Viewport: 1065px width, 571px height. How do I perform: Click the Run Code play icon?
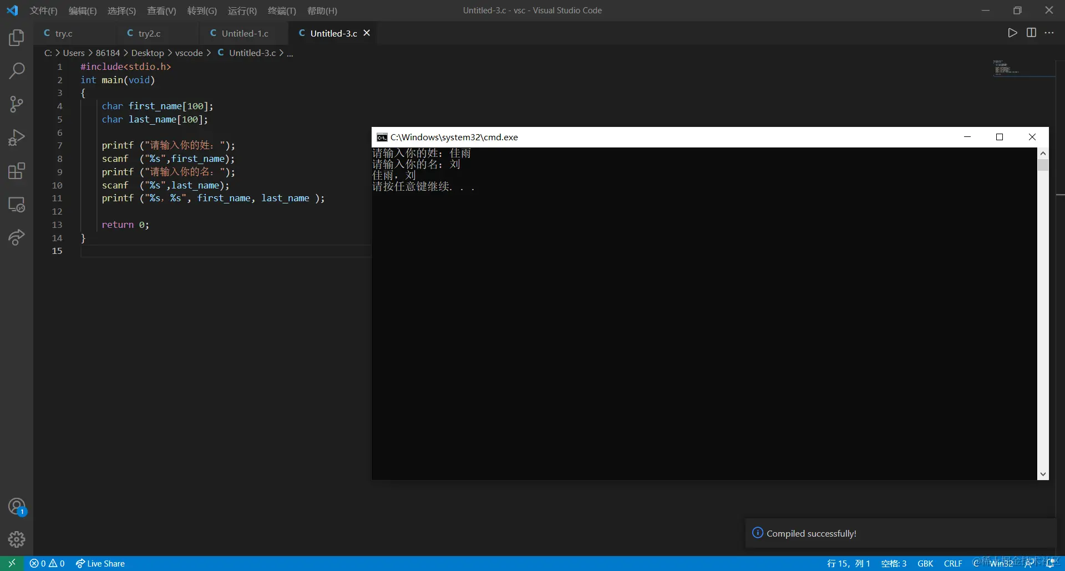(x=1012, y=33)
